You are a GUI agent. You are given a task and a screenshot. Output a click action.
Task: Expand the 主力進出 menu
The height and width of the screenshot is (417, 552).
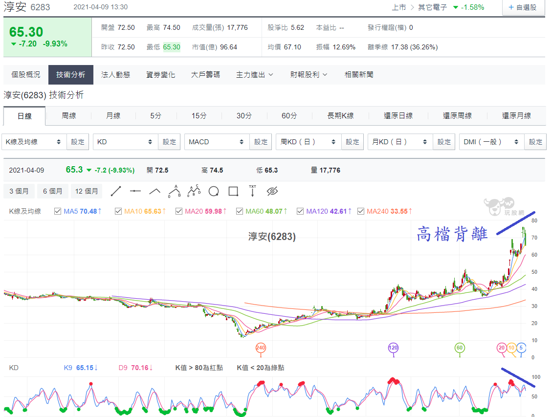coord(254,75)
